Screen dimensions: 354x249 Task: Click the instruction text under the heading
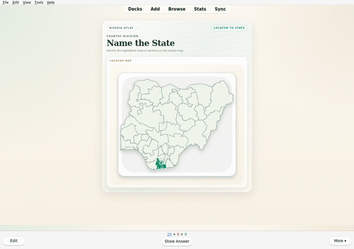pyautogui.click(x=145, y=51)
